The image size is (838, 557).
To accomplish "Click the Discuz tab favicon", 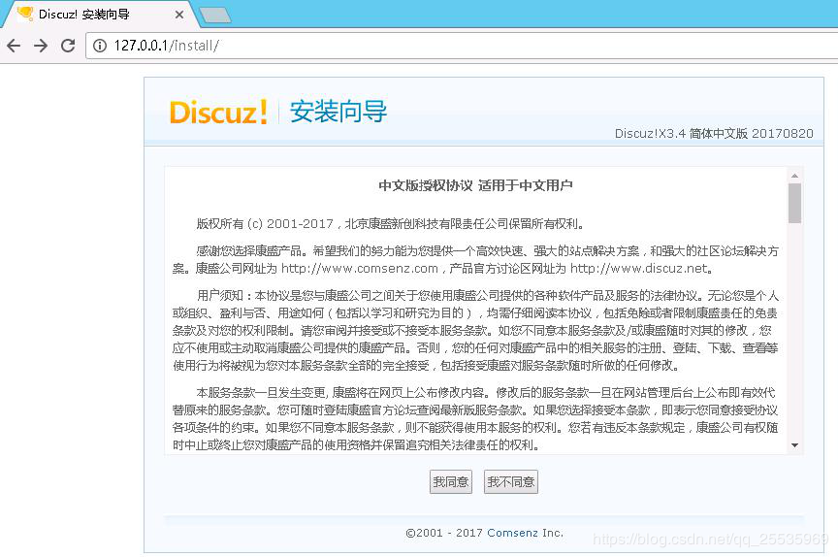I will (x=25, y=14).
